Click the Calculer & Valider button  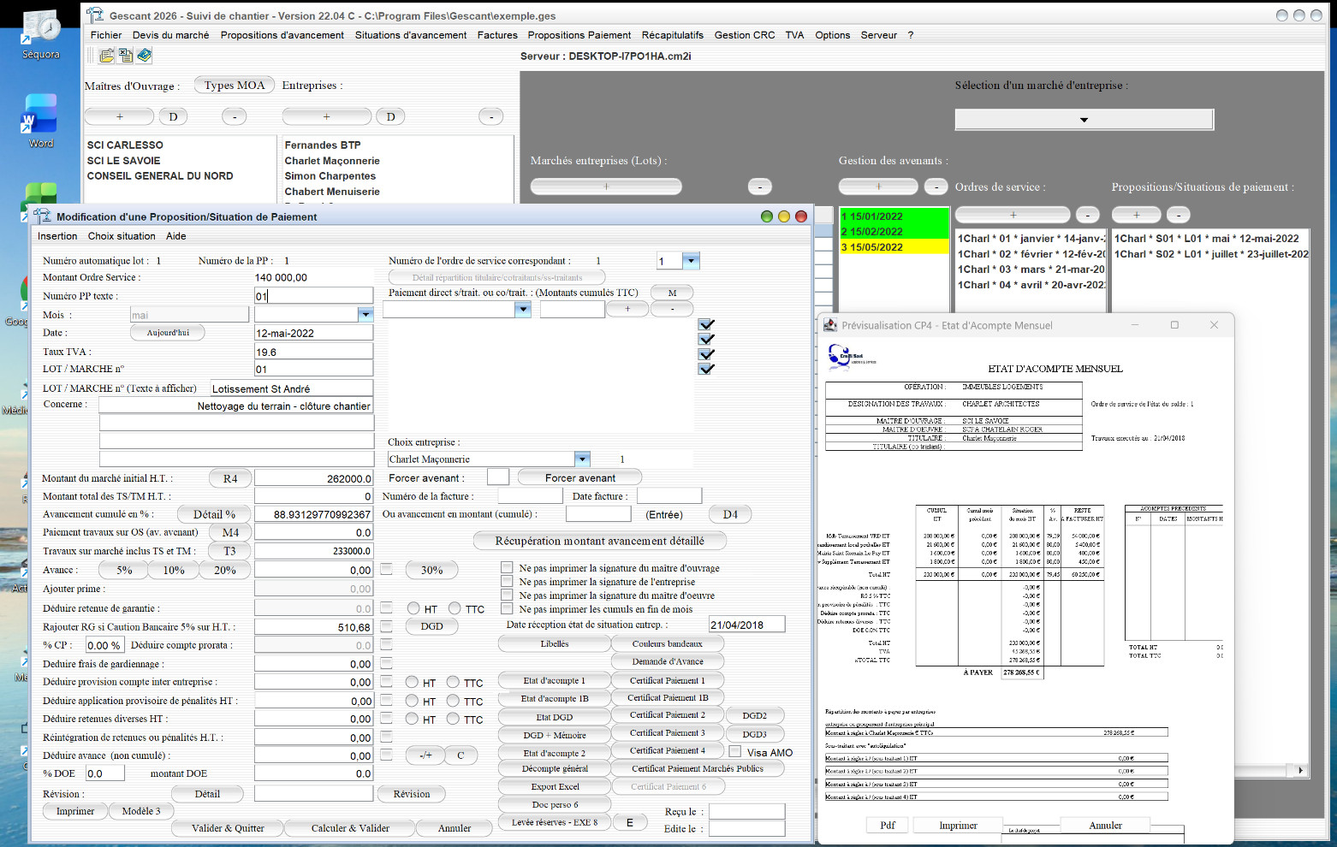point(350,828)
